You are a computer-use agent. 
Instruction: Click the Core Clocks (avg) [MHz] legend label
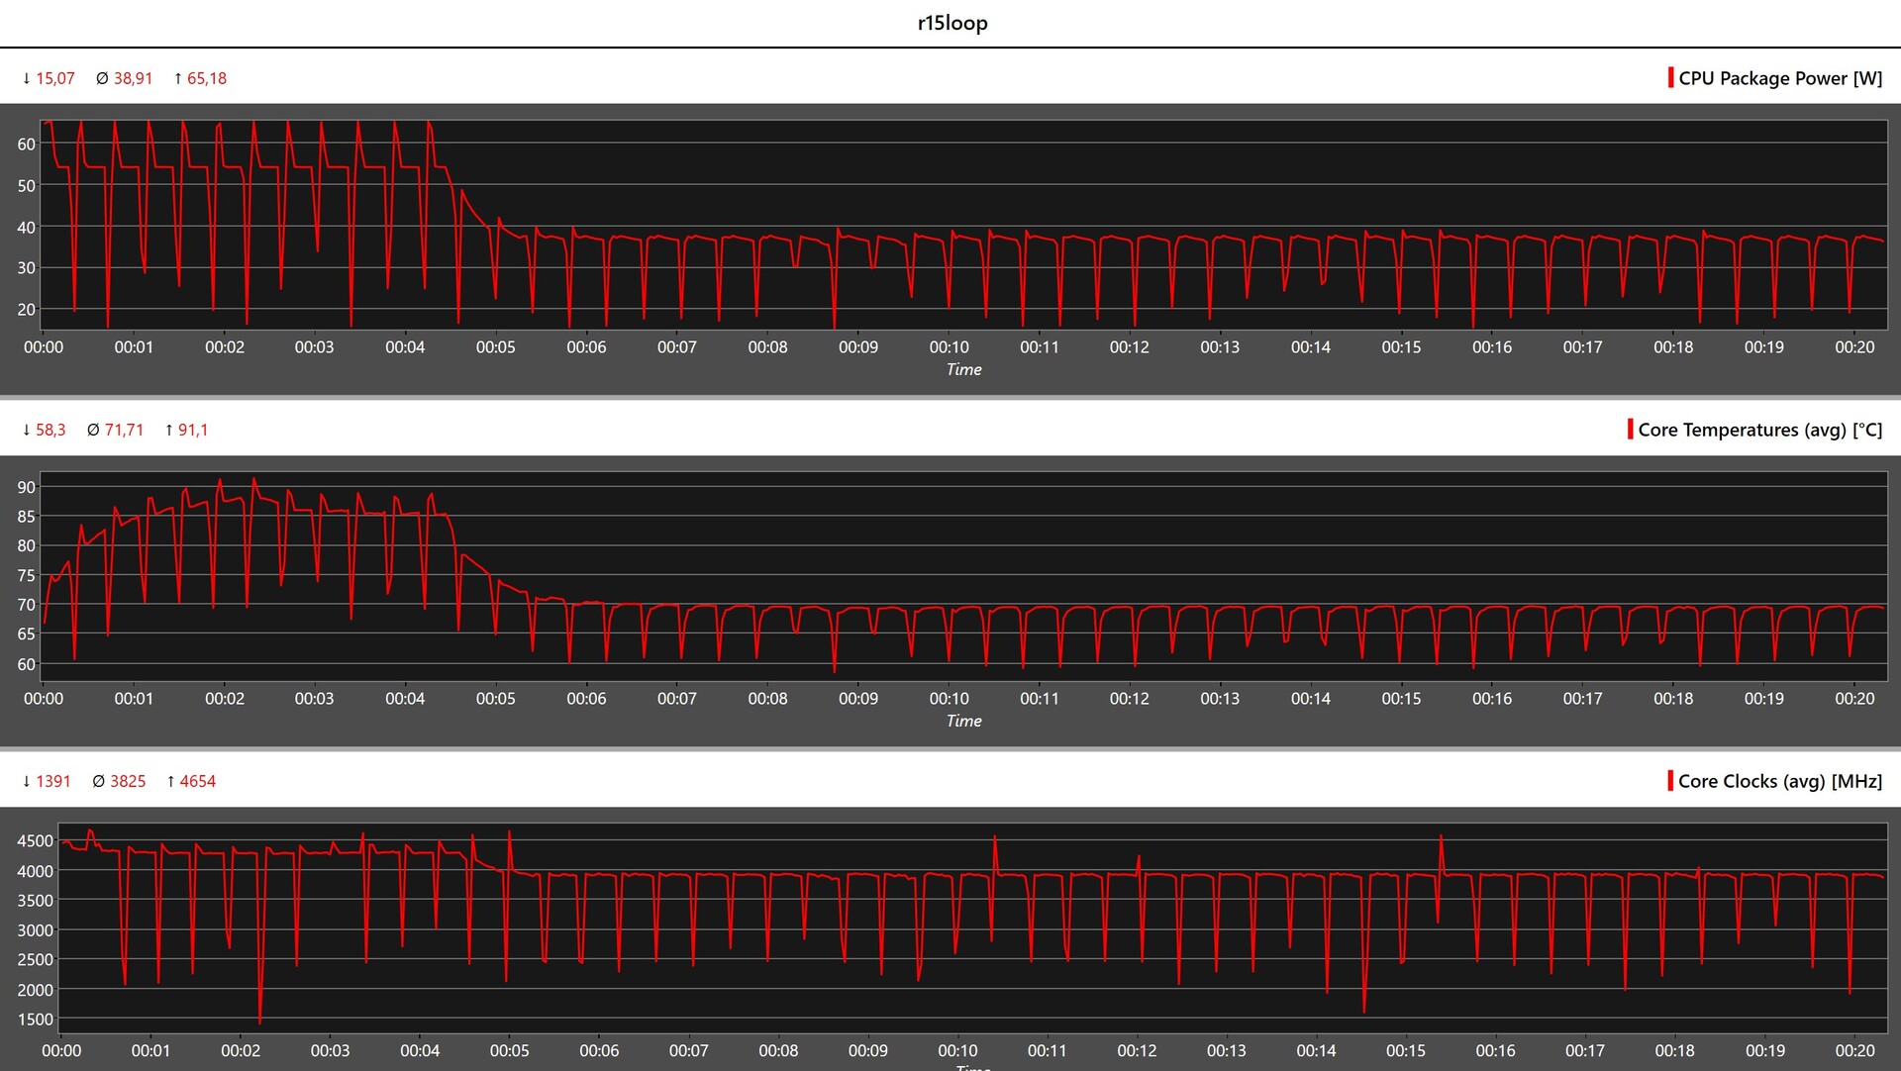click(x=1779, y=781)
